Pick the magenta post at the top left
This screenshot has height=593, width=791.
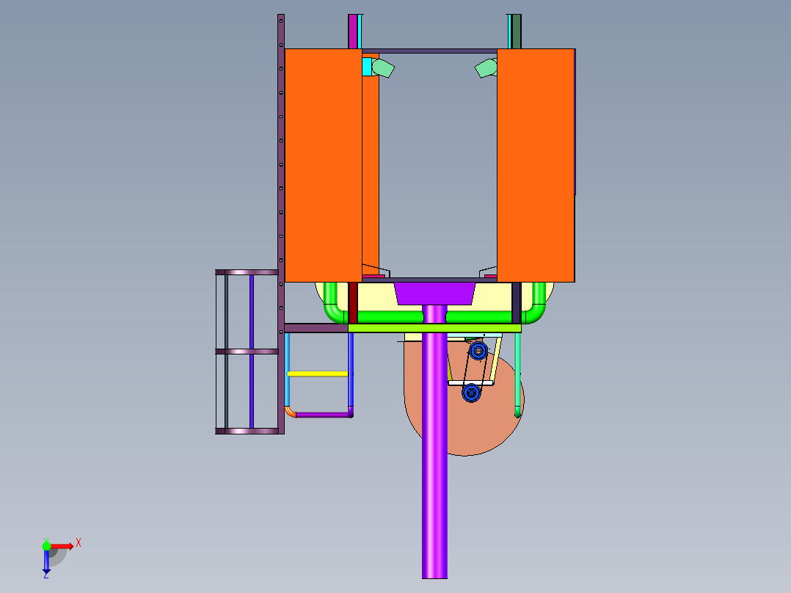click(353, 32)
